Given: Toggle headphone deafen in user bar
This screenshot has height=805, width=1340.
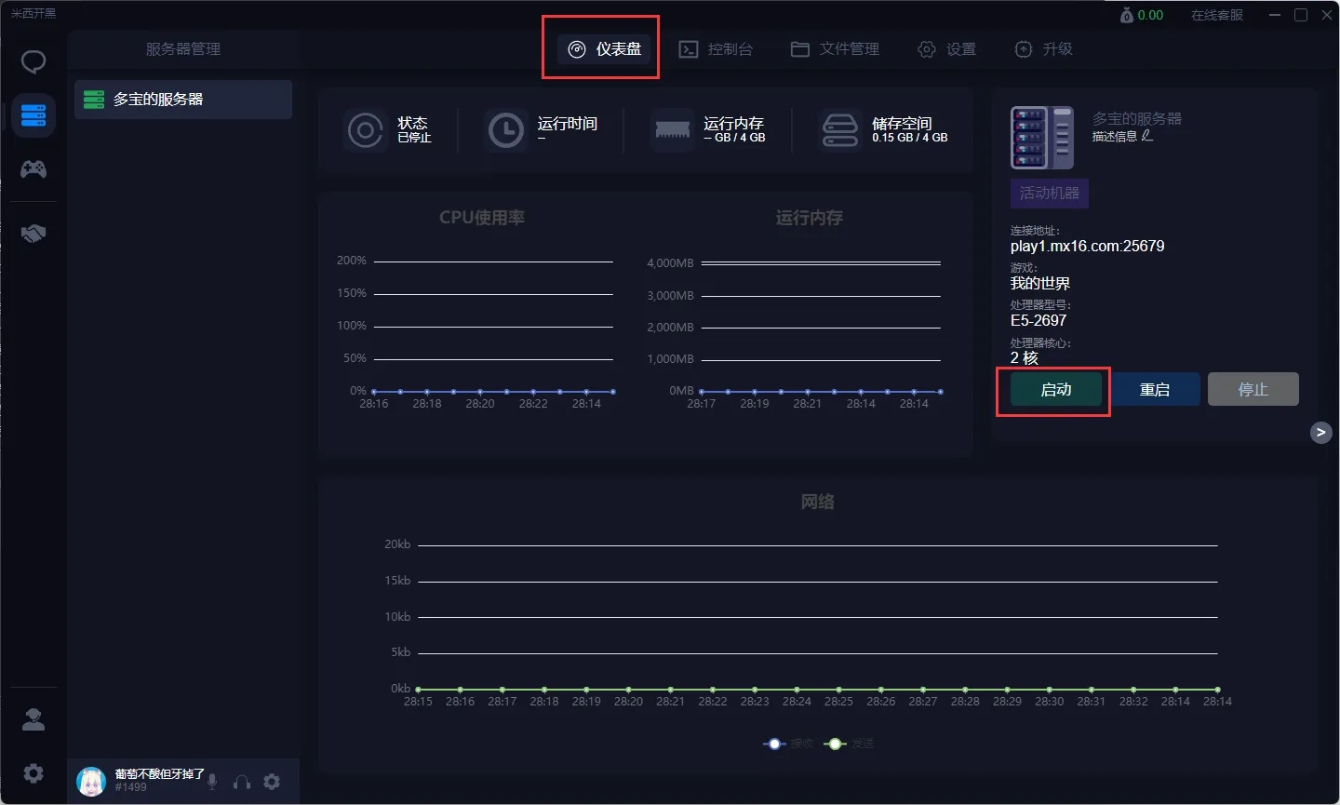Looking at the screenshot, I should pos(242,782).
